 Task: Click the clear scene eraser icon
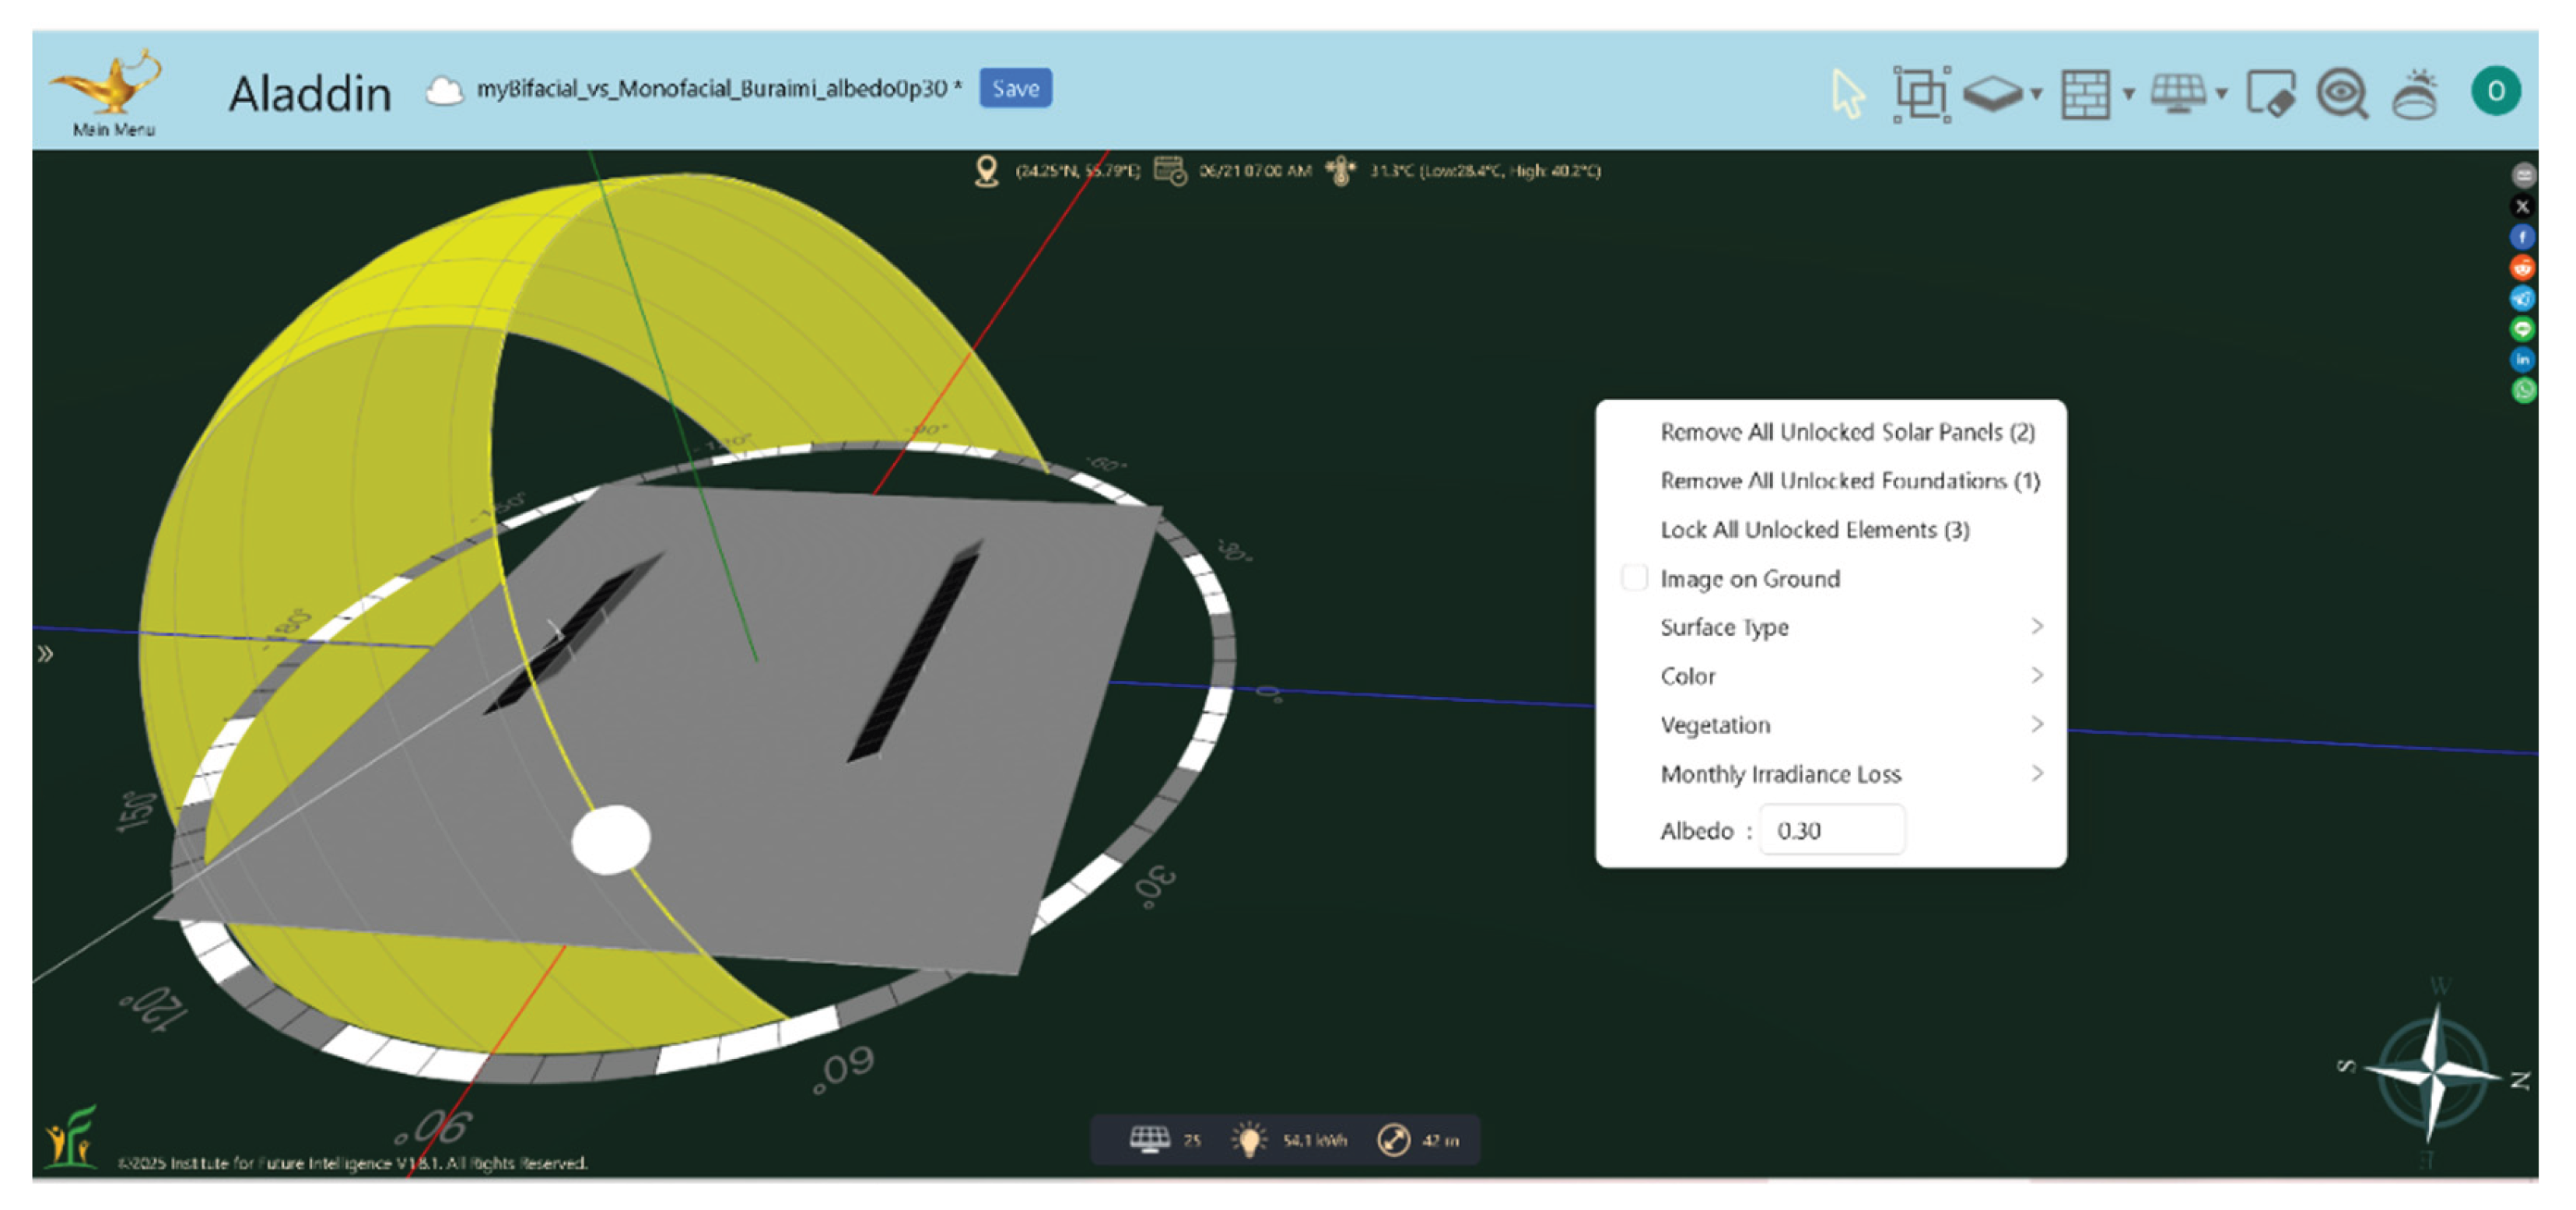(x=2270, y=94)
